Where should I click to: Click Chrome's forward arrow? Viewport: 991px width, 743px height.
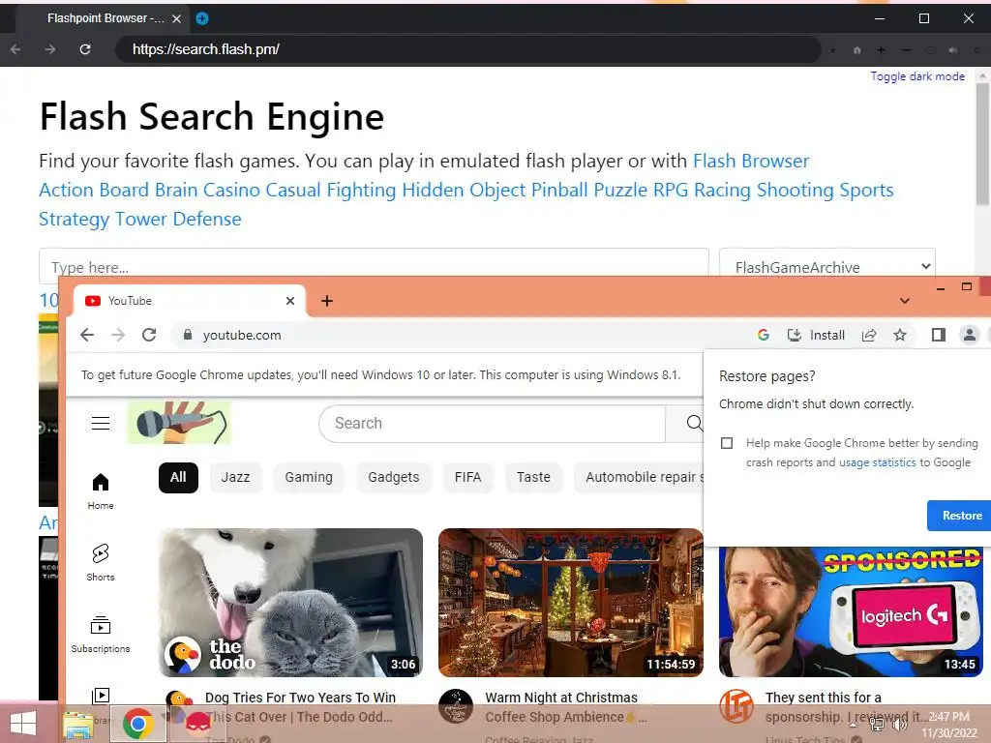pos(118,335)
